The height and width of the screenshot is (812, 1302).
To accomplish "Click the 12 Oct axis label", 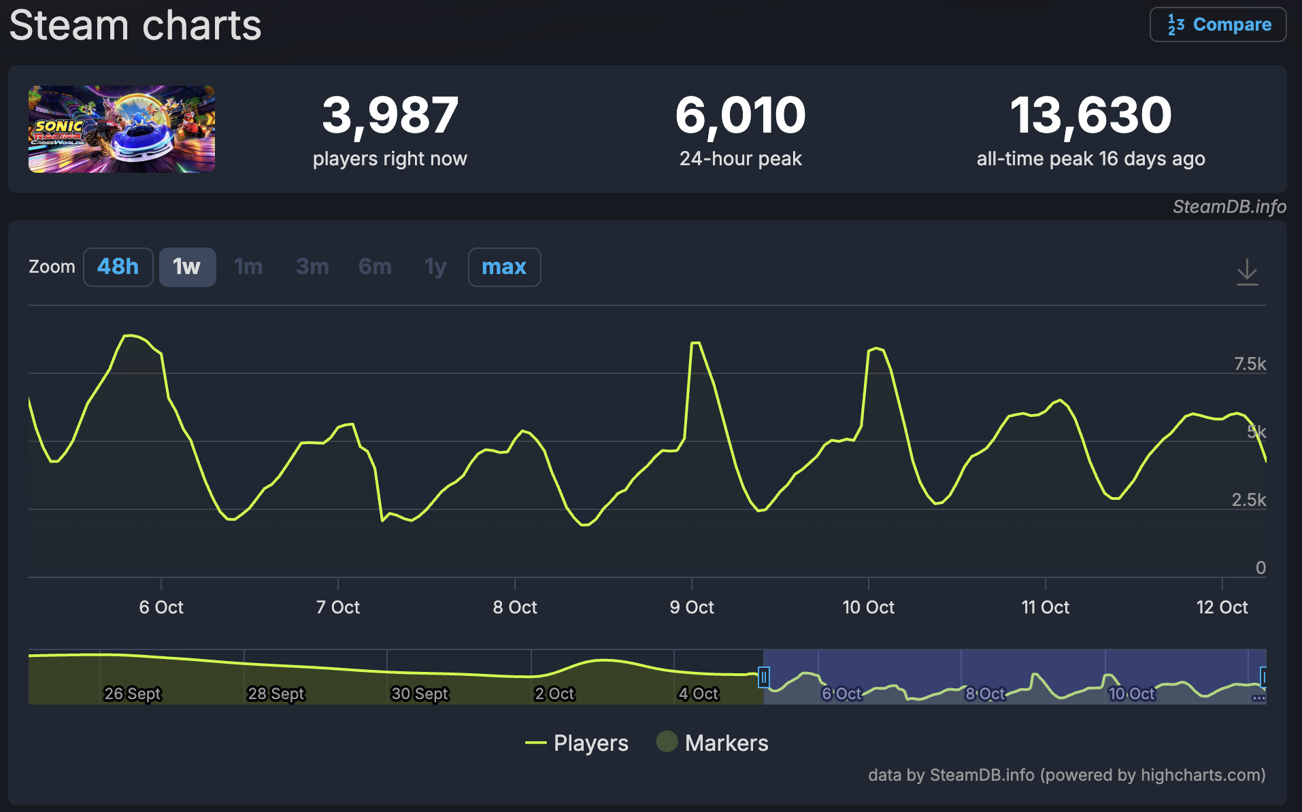I will 1222,607.
